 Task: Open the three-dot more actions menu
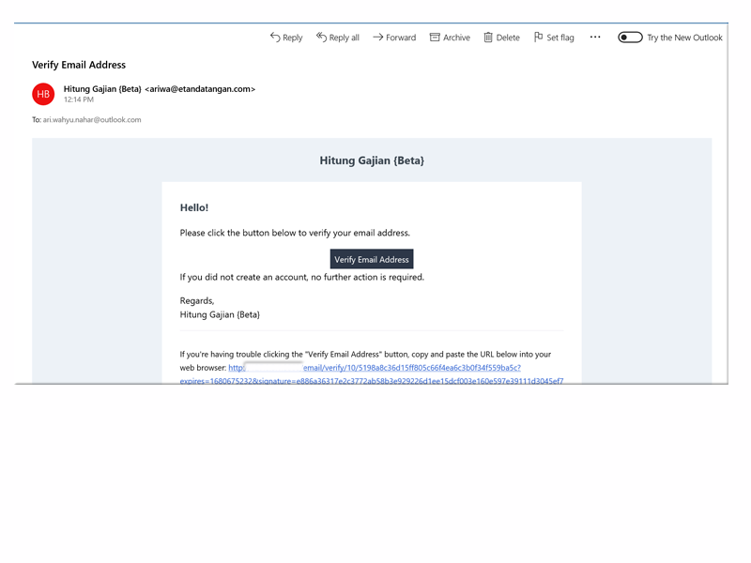coord(595,38)
